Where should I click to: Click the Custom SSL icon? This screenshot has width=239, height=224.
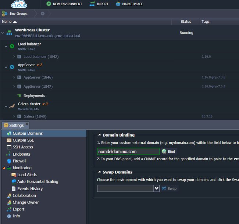9,140
